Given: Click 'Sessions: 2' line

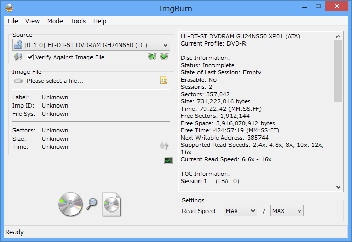Looking at the screenshot, I should click(x=196, y=87).
